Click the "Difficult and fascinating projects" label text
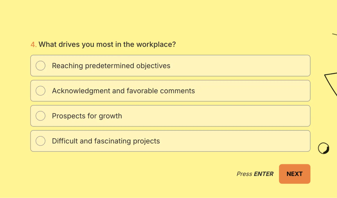Image resolution: width=337 pixels, height=198 pixels. click(106, 141)
